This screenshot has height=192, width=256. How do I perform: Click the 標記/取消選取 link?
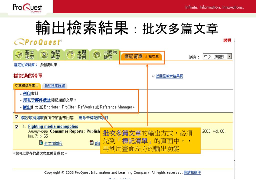[32, 118]
